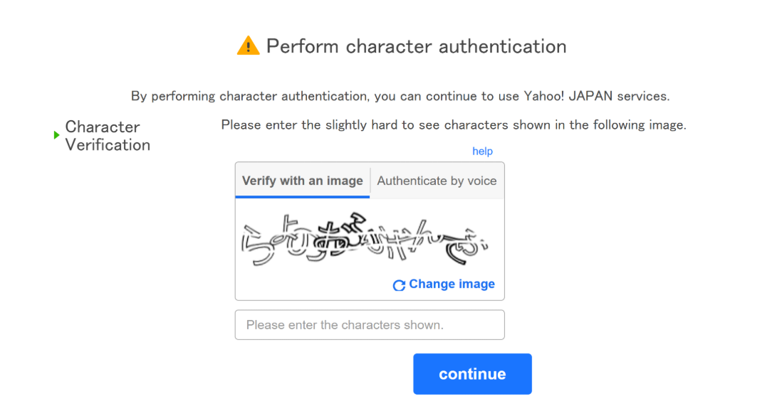Image resolution: width=782 pixels, height=411 pixels.
Task: Open the help link above the captcha
Action: [482, 151]
